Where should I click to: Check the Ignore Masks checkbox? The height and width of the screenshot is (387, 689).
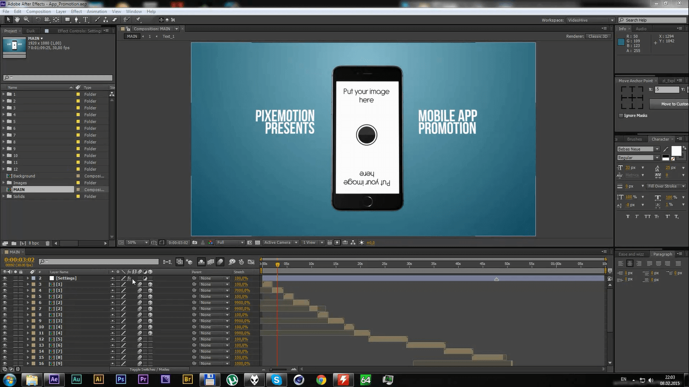click(x=621, y=115)
